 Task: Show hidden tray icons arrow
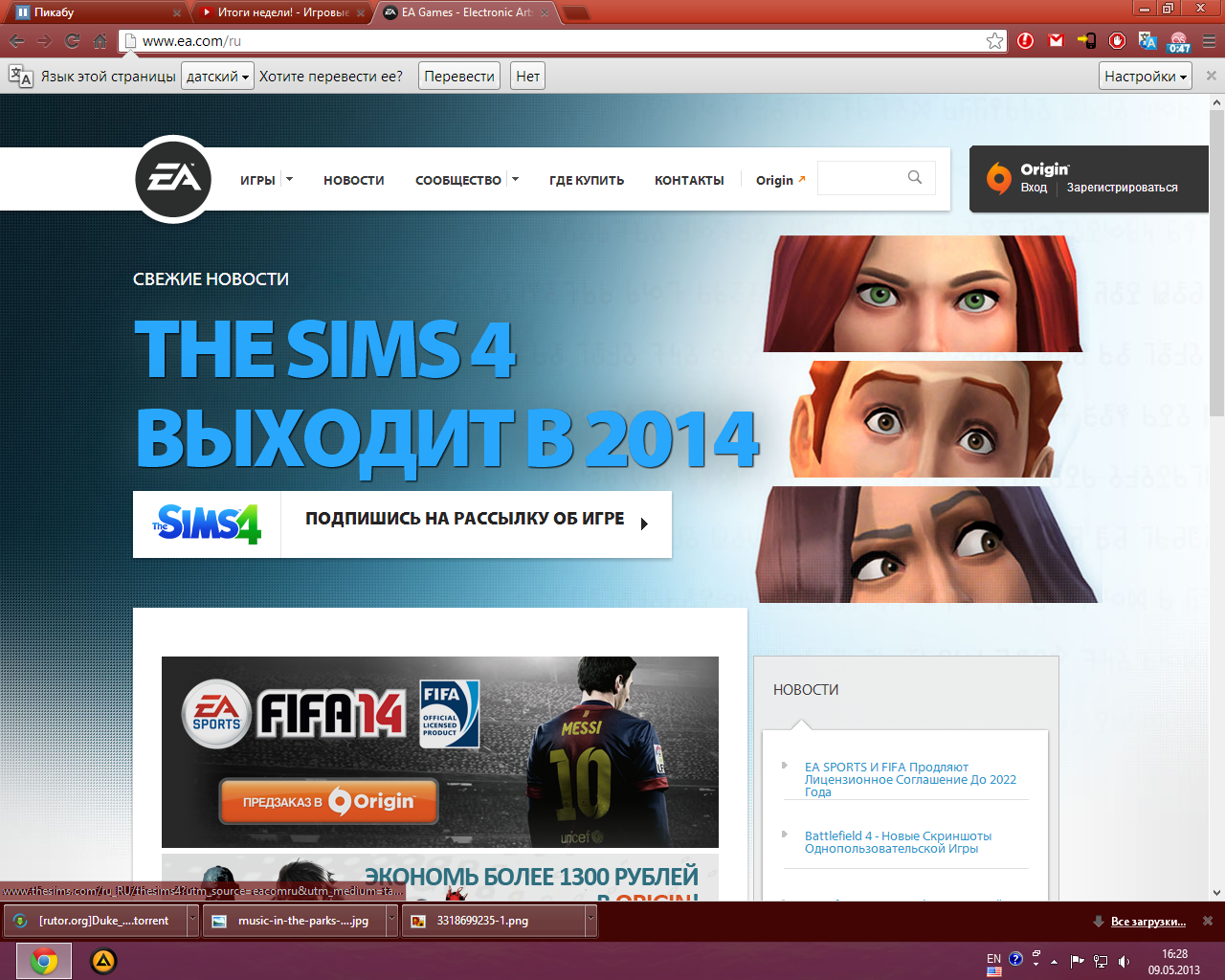[x=1054, y=961]
